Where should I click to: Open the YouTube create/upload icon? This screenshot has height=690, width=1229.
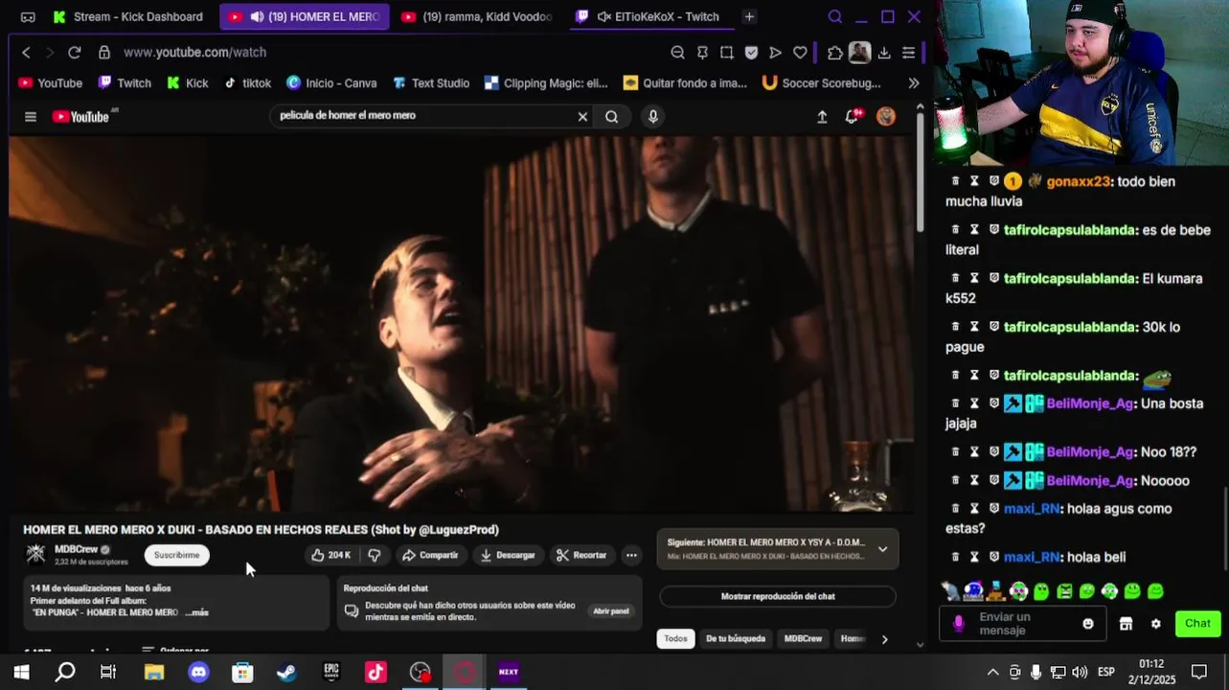point(822,117)
